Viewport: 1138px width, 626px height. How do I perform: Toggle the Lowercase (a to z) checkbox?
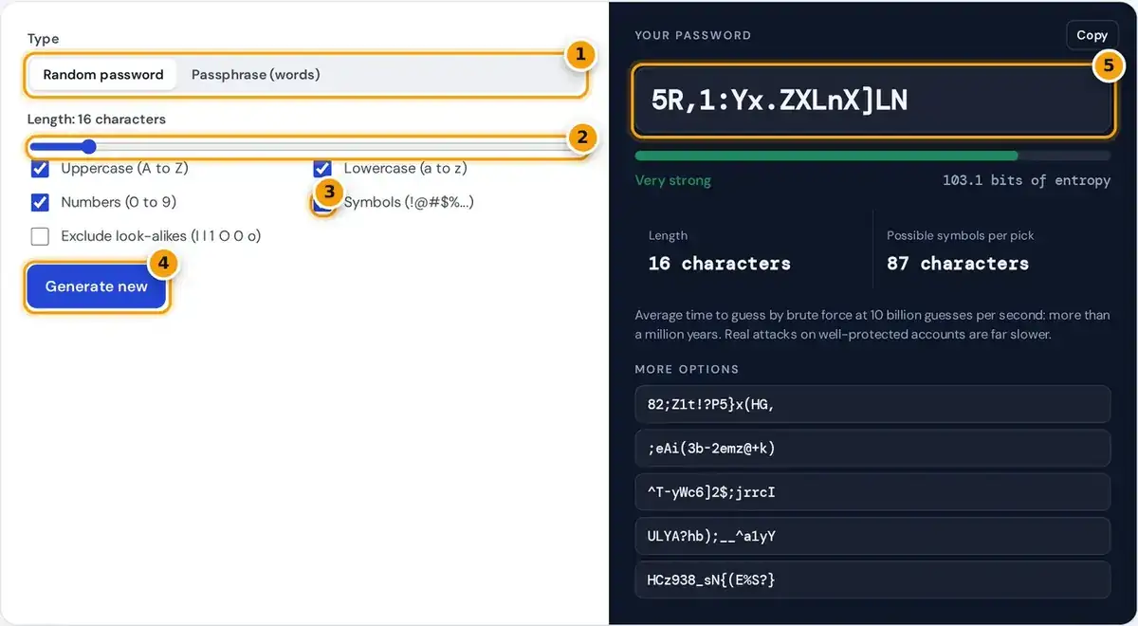point(322,169)
